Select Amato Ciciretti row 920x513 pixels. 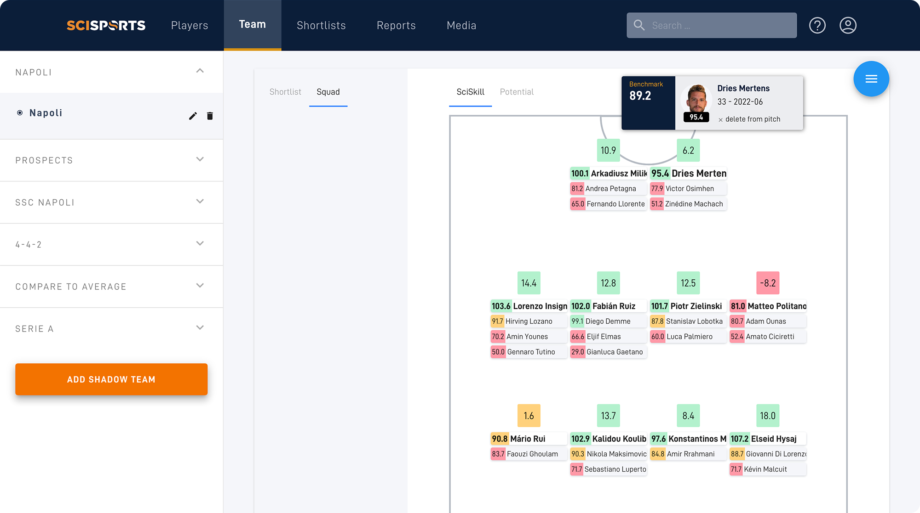[768, 337]
